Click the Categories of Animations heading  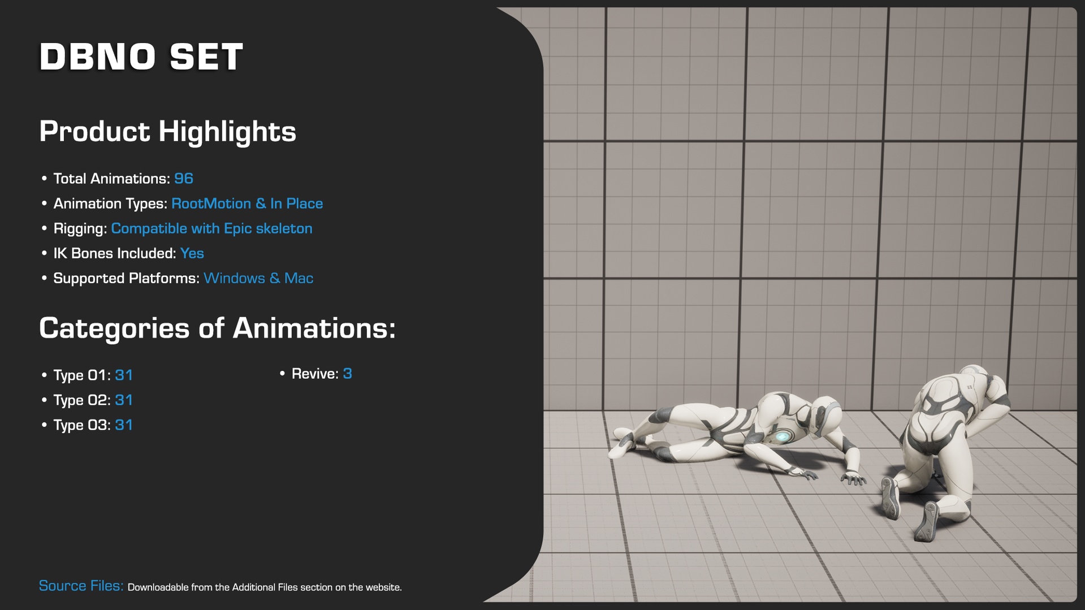tap(217, 328)
